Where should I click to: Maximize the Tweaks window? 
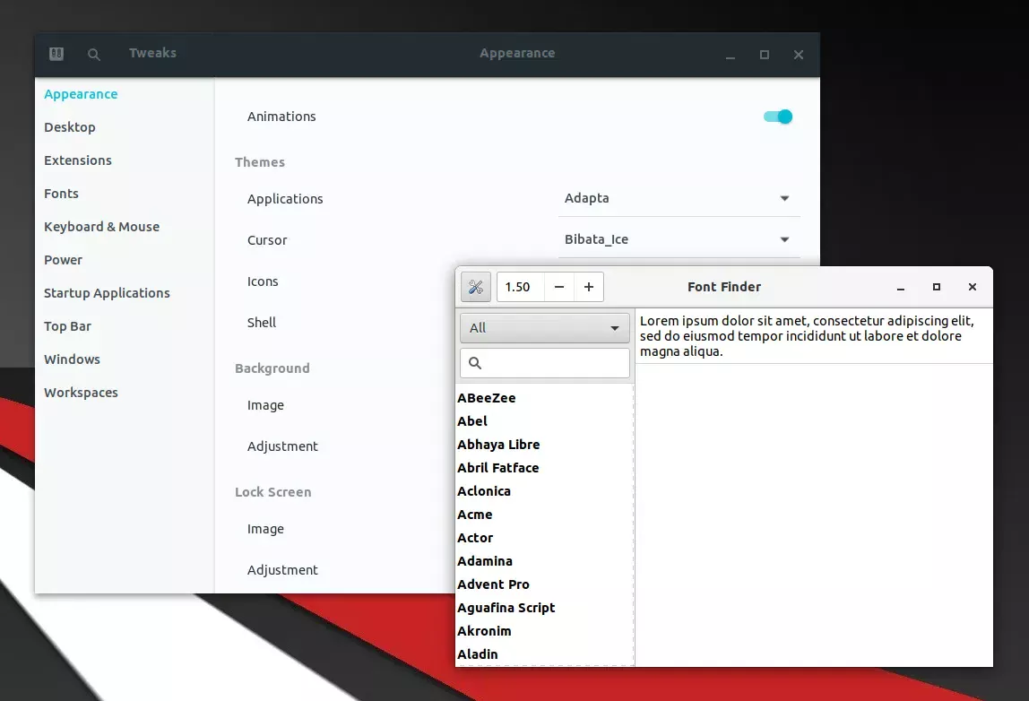click(x=765, y=56)
